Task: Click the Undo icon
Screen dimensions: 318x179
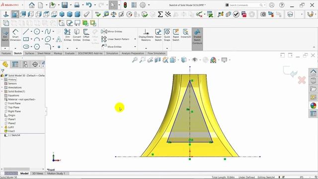Action: 88,5
